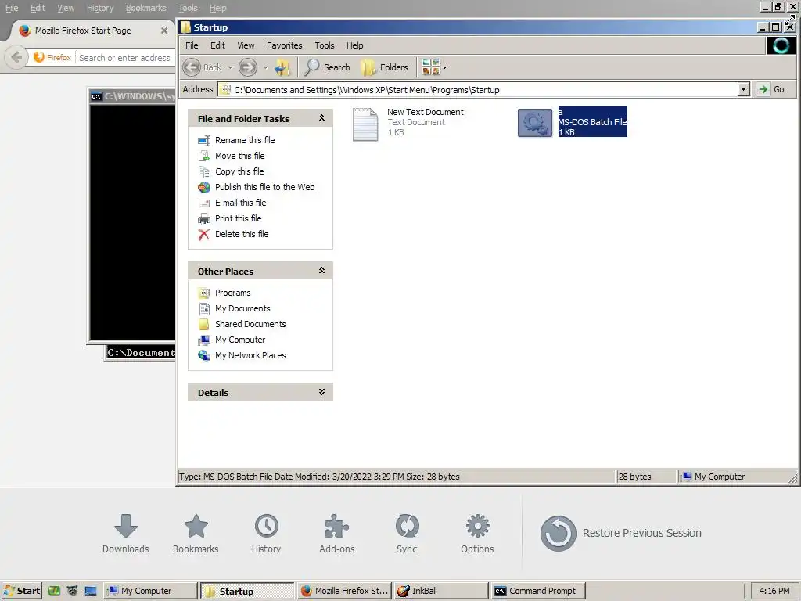The width and height of the screenshot is (801, 601).
Task: Click the Go button beside address bar
Action: (772, 89)
